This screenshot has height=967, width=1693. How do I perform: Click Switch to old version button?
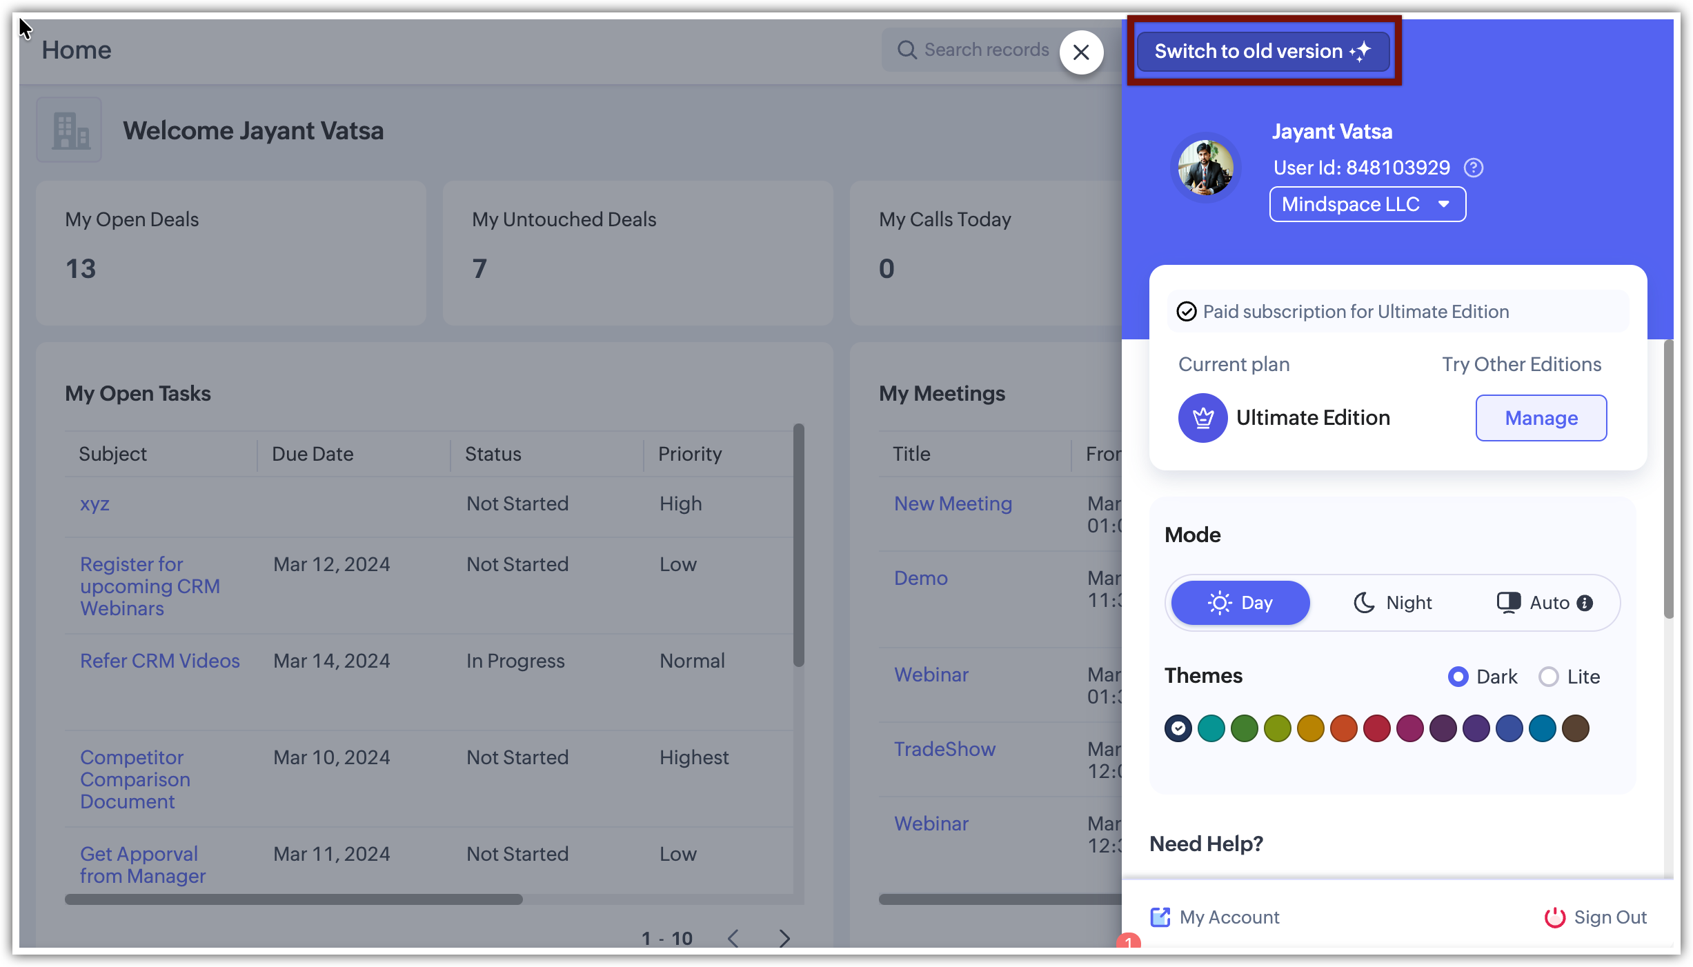tap(1263, 51)
